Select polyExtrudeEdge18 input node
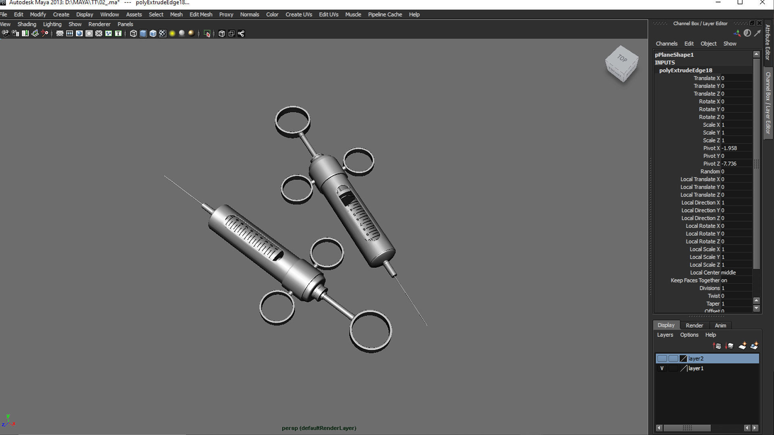 coord(685,70)
